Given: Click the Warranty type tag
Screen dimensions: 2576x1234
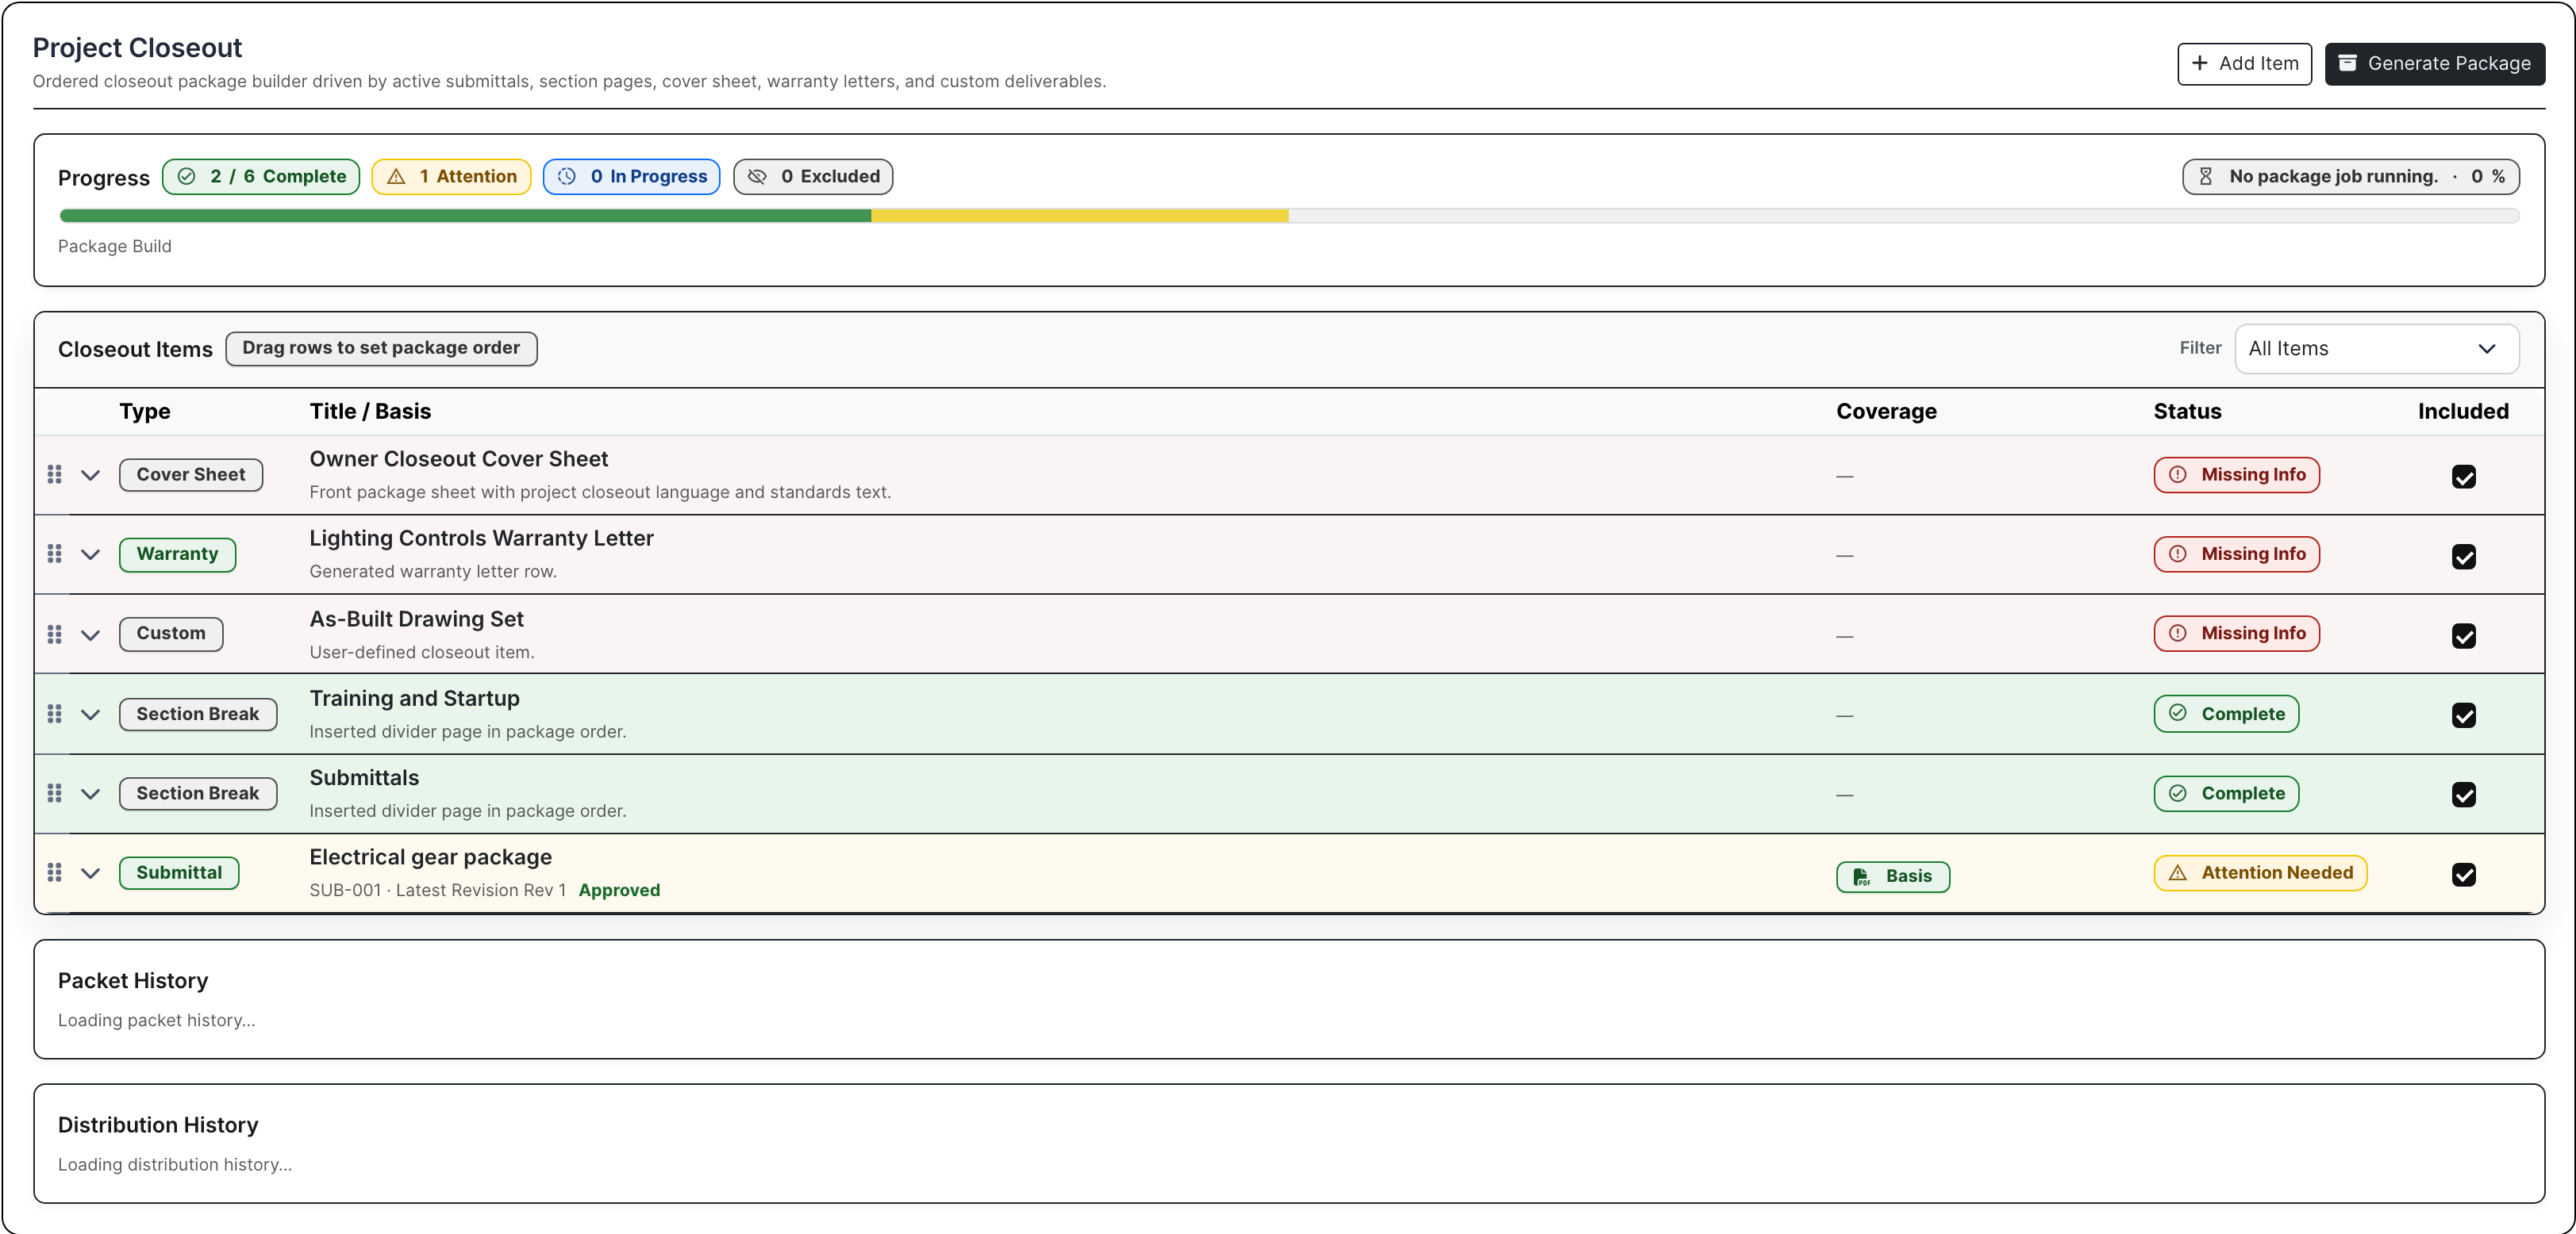Looking at the screenshot, I should (177, 554).
